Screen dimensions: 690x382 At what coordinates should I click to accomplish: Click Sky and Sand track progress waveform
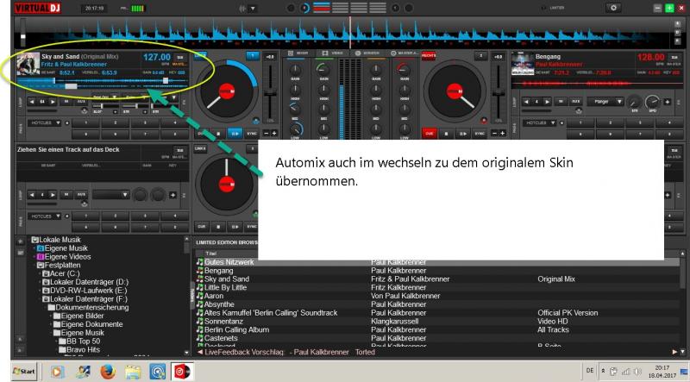point(103,81)
